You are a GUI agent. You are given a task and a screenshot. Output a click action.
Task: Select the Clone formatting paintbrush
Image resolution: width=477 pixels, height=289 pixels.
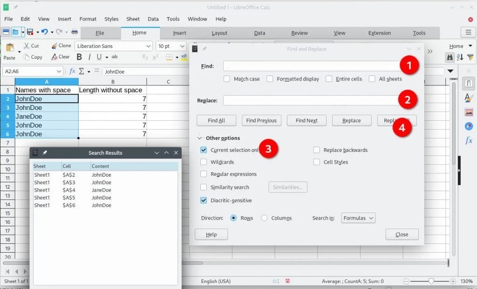(61, 46)
